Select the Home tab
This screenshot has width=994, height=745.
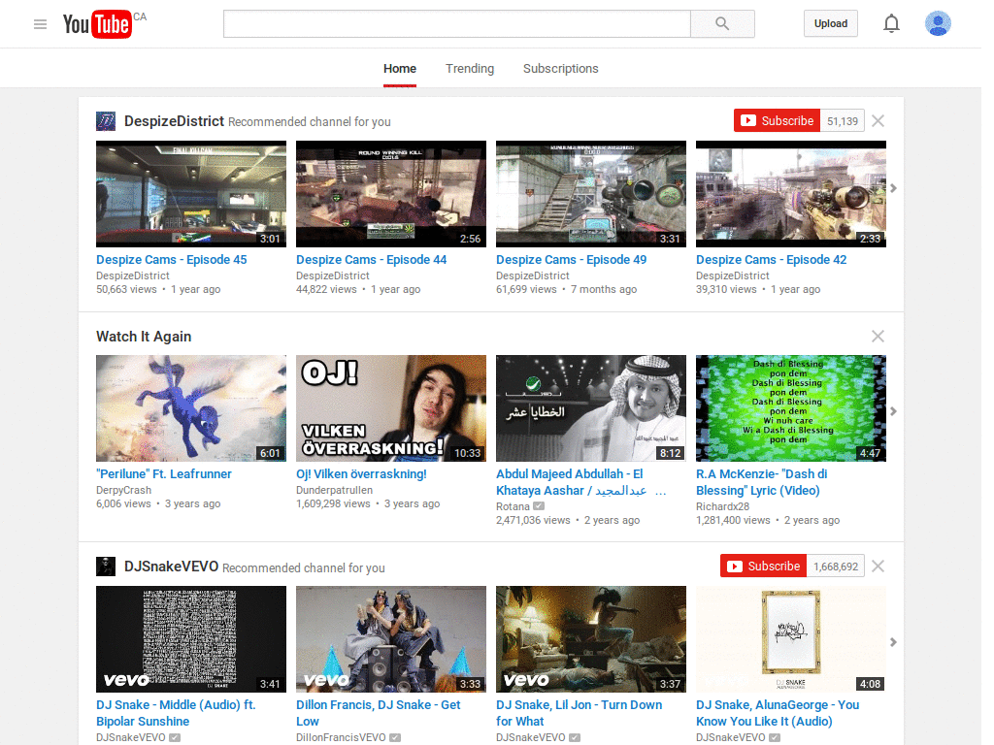(x=400, y=69)
